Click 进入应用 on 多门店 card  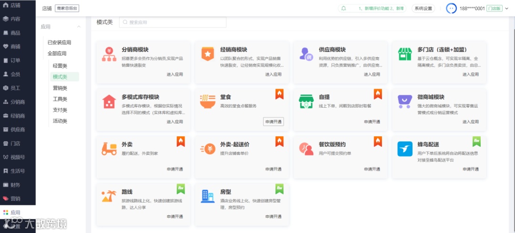pyautogui.click(x=471, y=74)
